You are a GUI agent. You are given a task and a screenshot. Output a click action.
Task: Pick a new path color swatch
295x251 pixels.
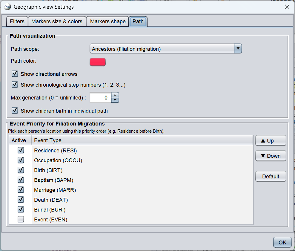[98, 62]
